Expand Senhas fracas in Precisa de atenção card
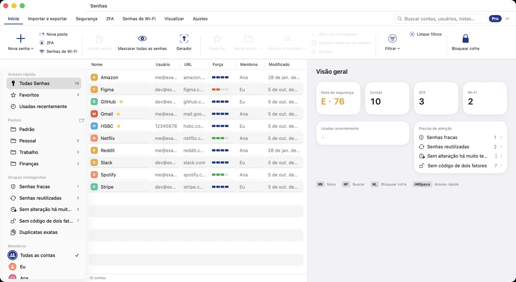Image resolution: width=516 pixels, height=282 pixels. coord(501,137)
